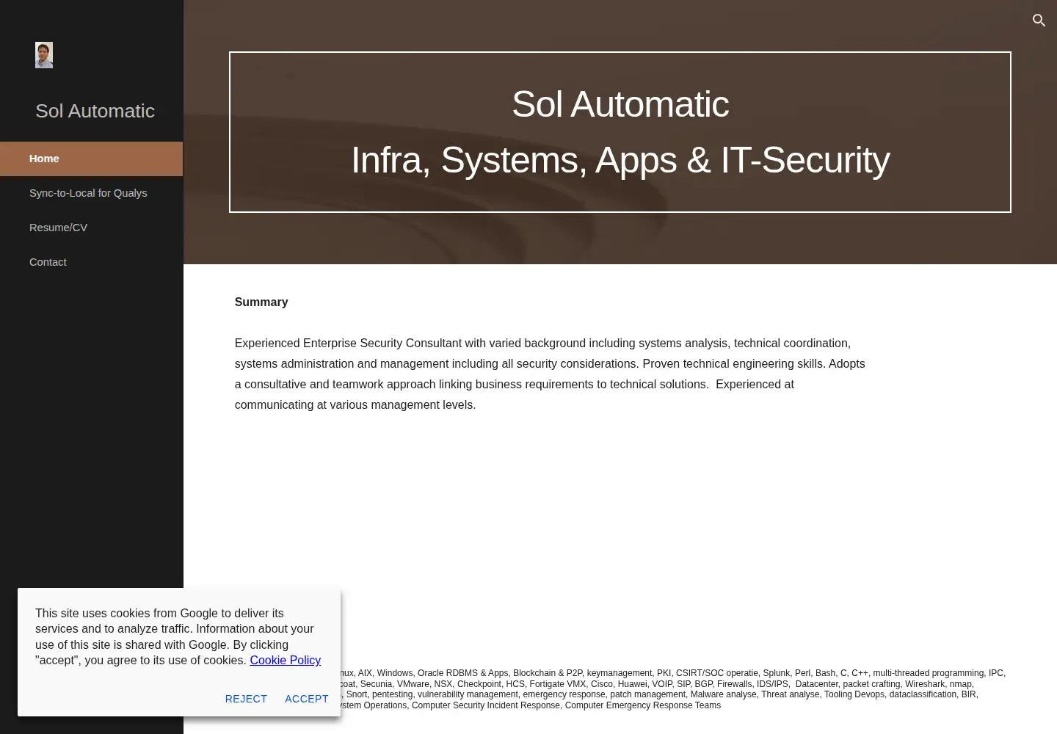Click the skills line mentioning 'Oracle RDBMS & Apps'
The image size is (1057, 734).
click(673, 673)
